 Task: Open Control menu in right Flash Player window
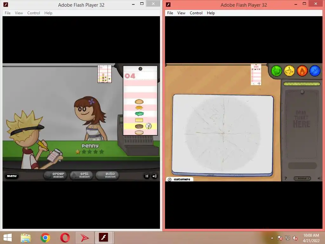(x=196, y=13)
